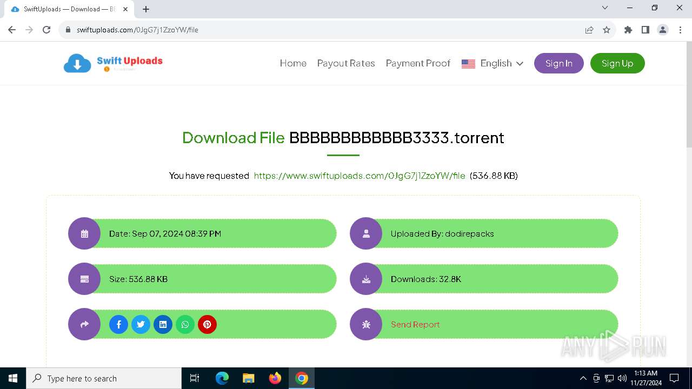Open Task View on taskbar
The height and width of the screenshot is (389, 692).
click(195, 378)
